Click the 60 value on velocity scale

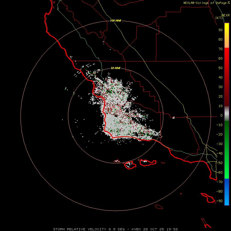pos(220,58)
